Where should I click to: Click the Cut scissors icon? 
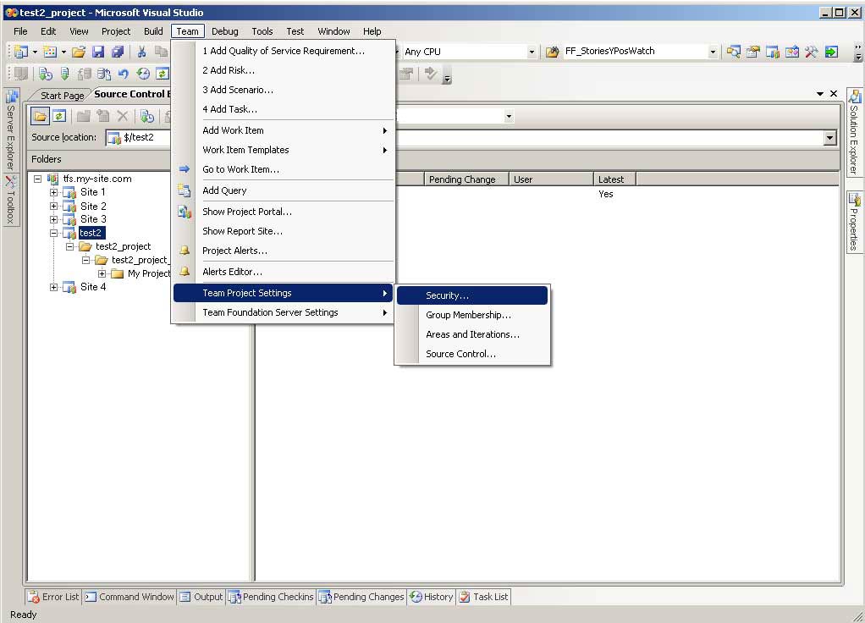pyautogui.click(x=142, y=52)
